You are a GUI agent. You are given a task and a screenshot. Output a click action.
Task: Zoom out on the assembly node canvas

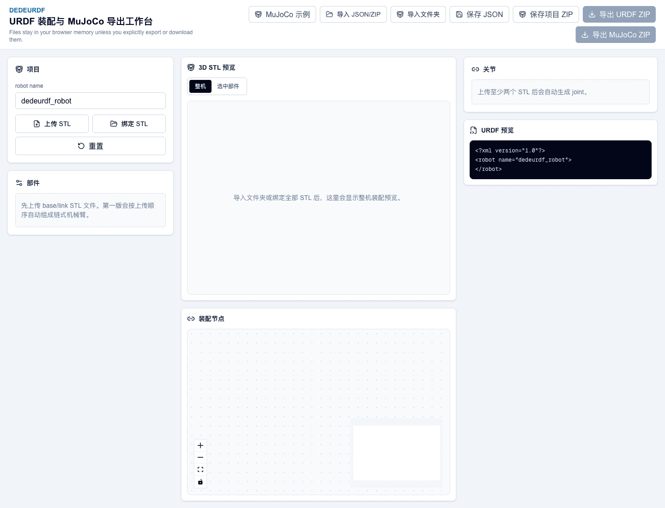[x=200, y=458]
